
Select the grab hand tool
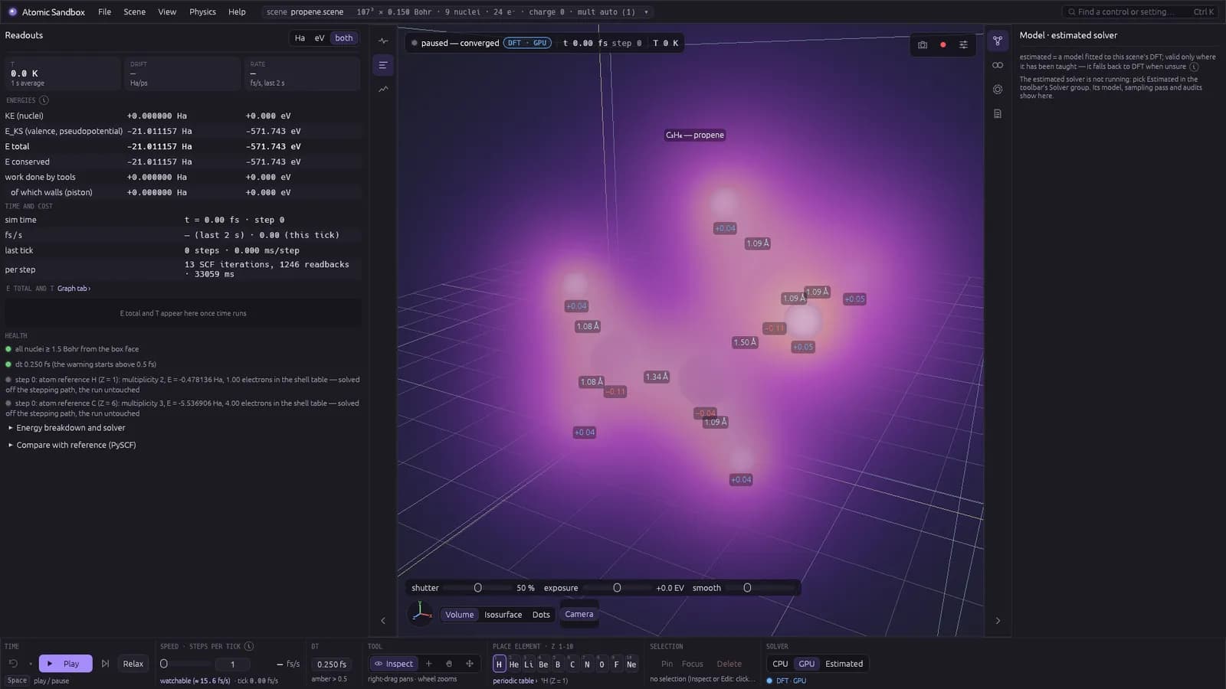point(449,664)
